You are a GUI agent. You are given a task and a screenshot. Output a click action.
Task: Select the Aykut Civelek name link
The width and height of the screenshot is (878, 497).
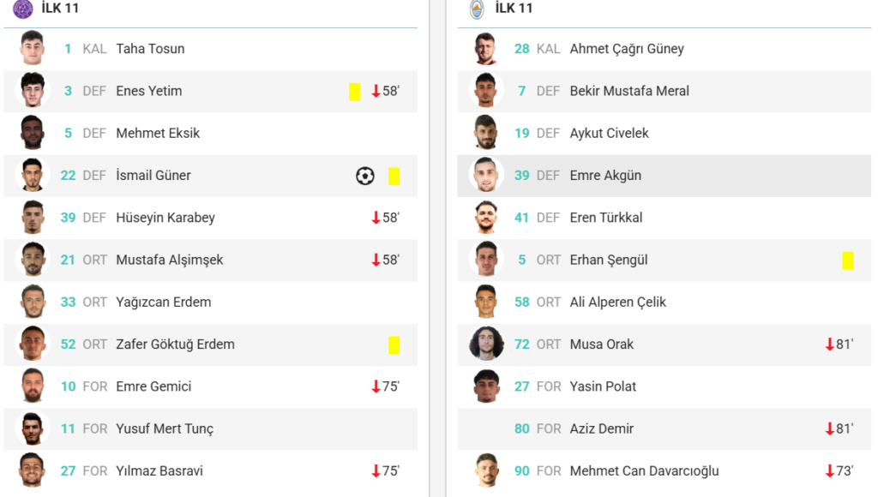(x=610, y=133)
